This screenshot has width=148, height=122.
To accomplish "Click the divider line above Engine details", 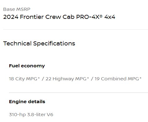I will 78,93.
